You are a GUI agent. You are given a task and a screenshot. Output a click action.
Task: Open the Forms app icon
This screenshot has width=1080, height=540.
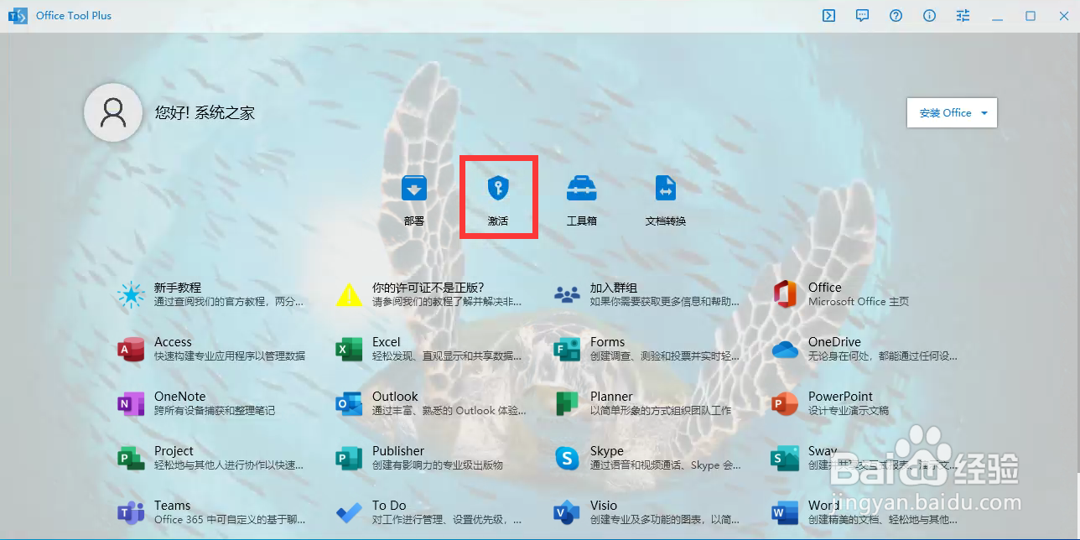(x=567, y=349)
